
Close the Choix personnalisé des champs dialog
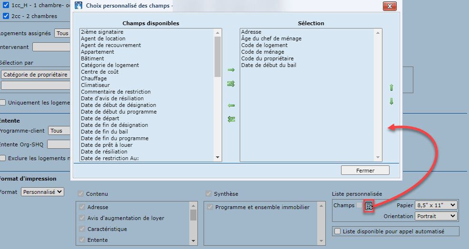(390, 6)
